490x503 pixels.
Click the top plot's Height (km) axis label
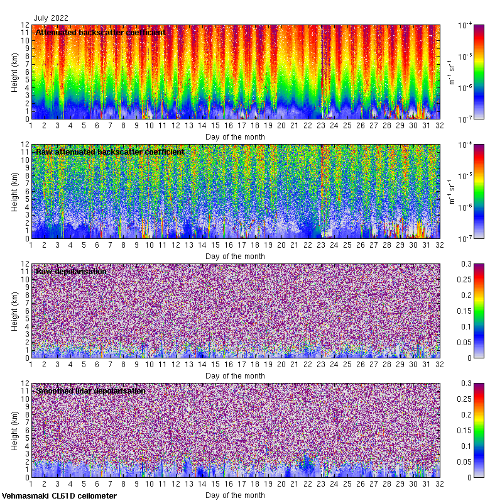15,72
